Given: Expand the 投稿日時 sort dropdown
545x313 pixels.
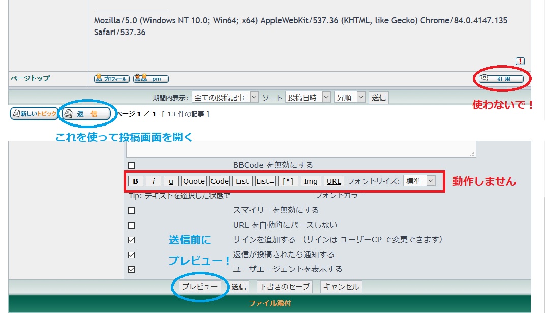Looking at the screenshot, I should [x=308, y=97].
